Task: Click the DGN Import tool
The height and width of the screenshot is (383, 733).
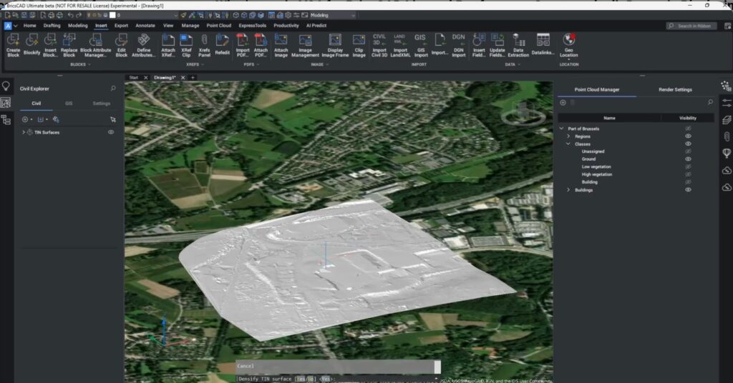Action: (x=459, y=45)
